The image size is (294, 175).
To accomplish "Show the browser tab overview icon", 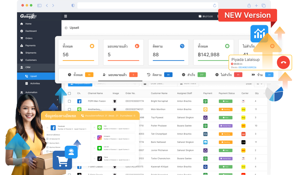I will coord(263,5).
